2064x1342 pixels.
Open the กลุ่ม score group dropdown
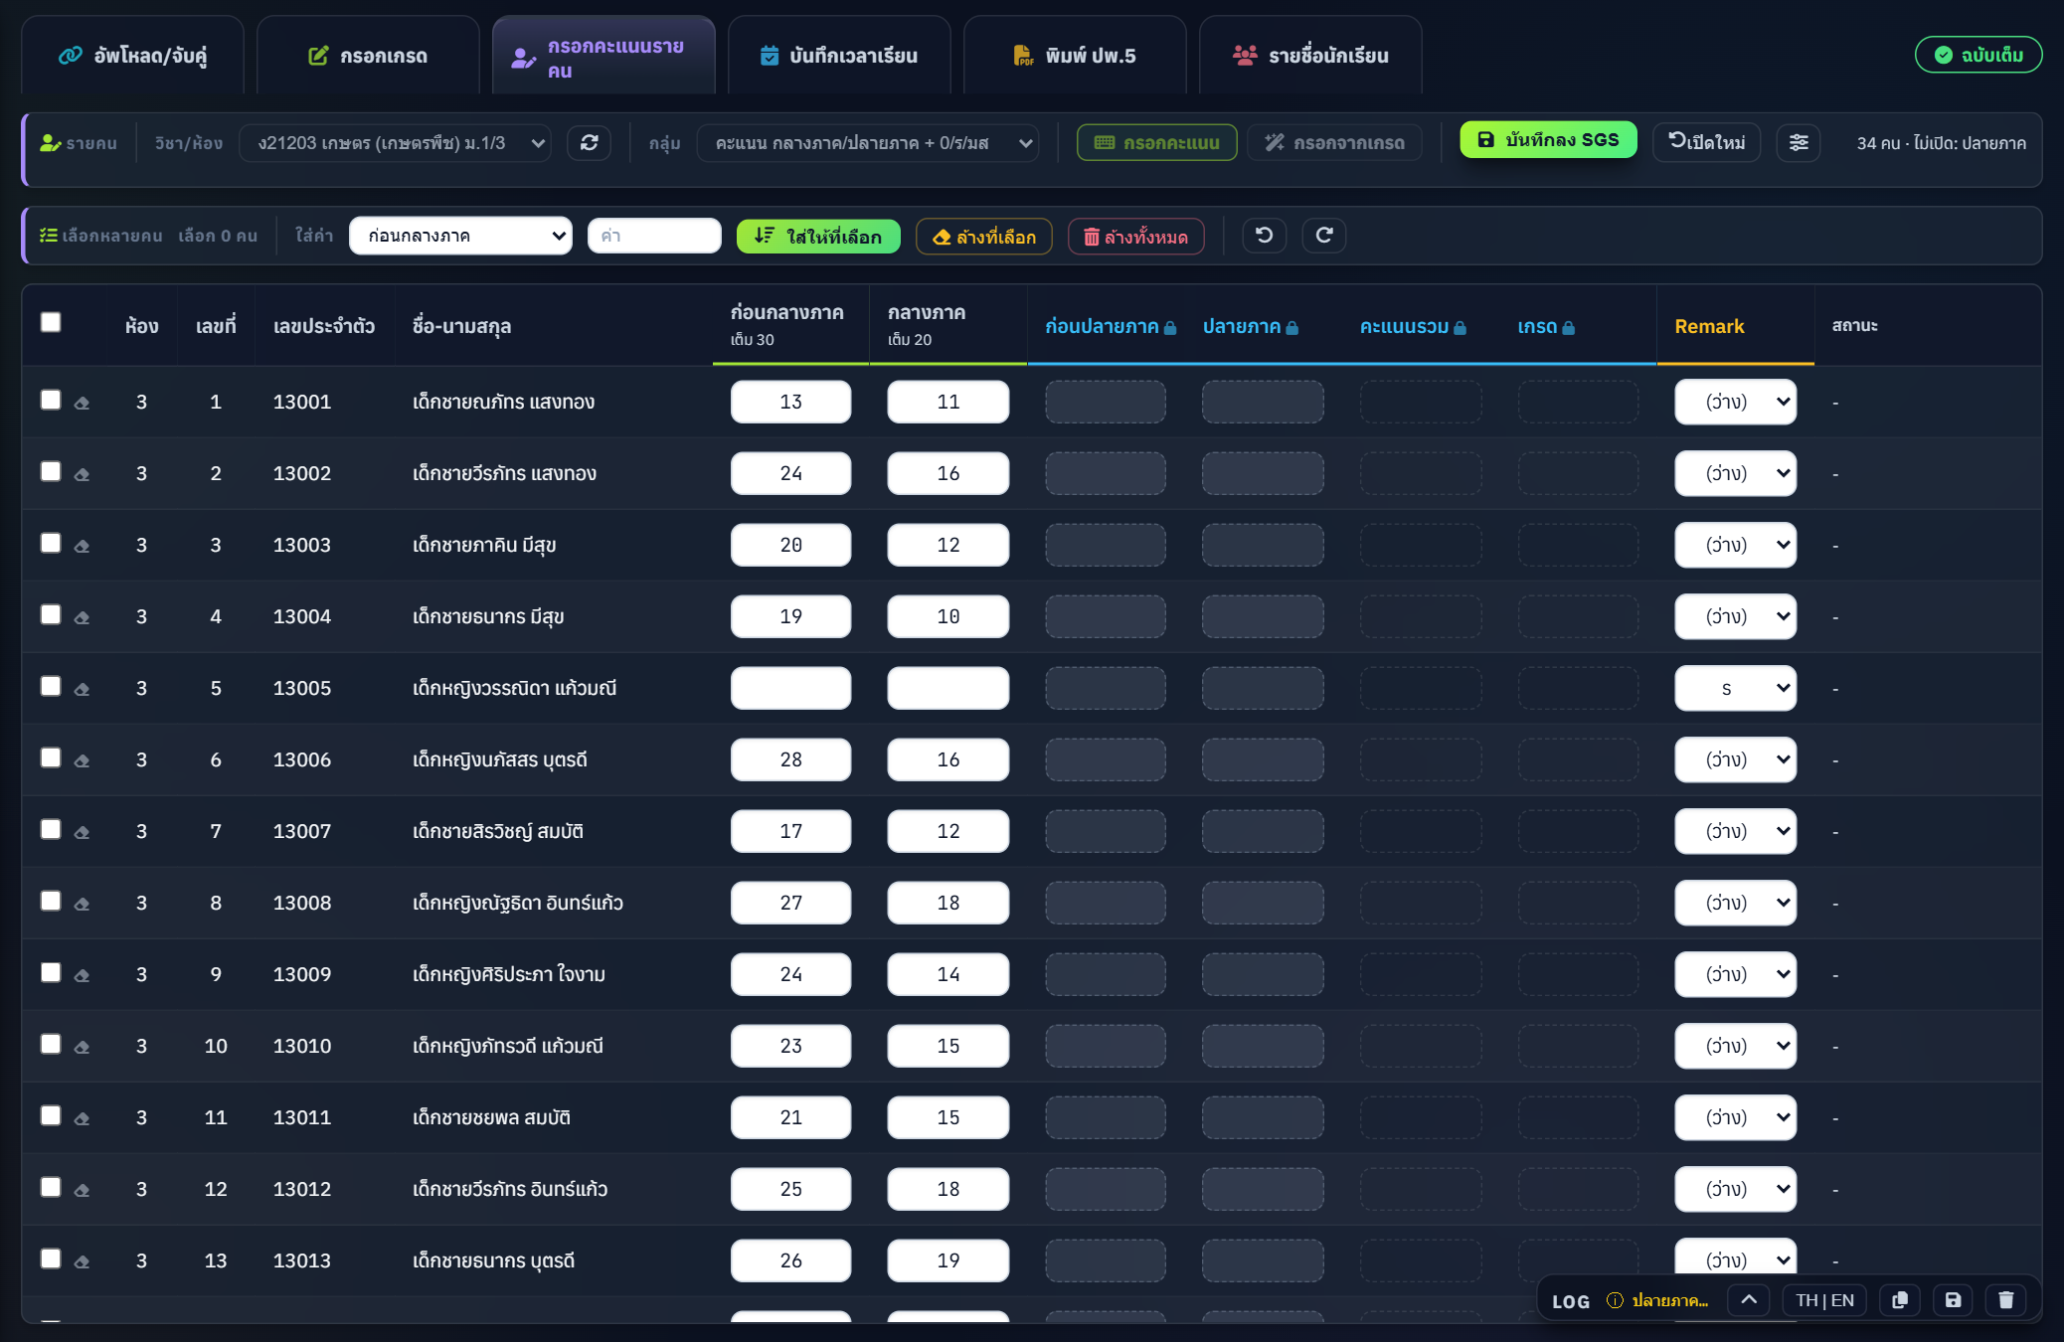[868, 142]
